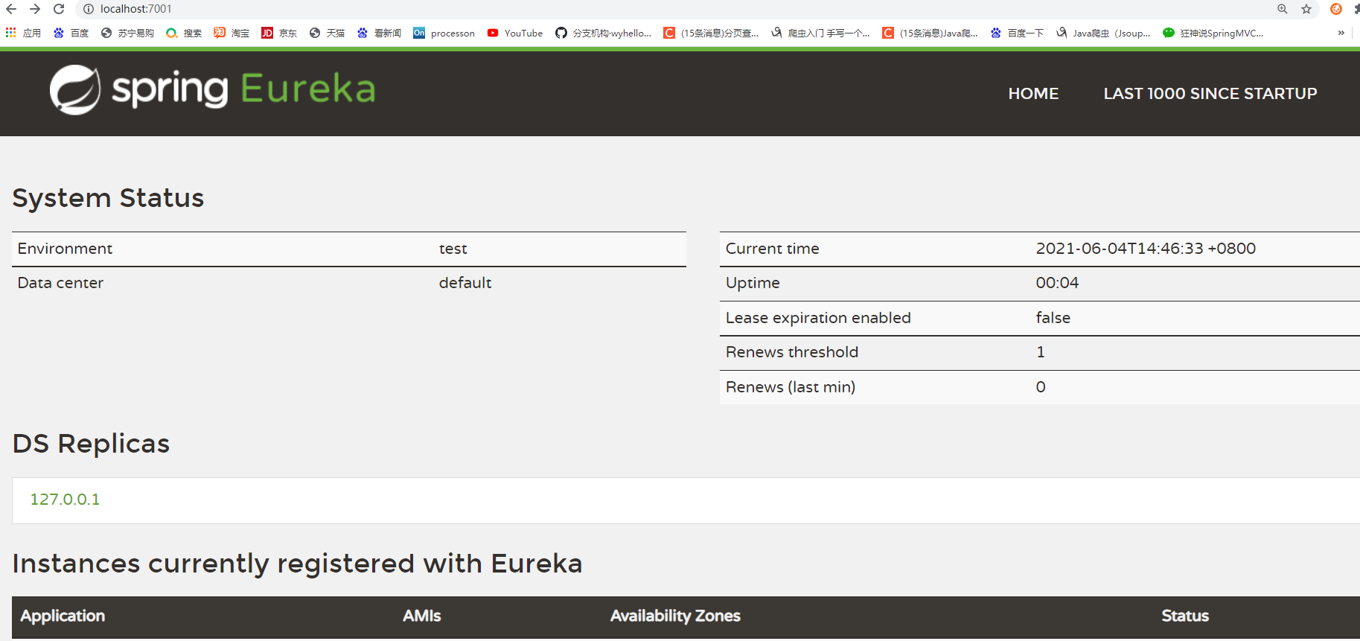Select the Environment value 'test'
The width and height of the screenshot is (1360, 641).
[453, 249]
